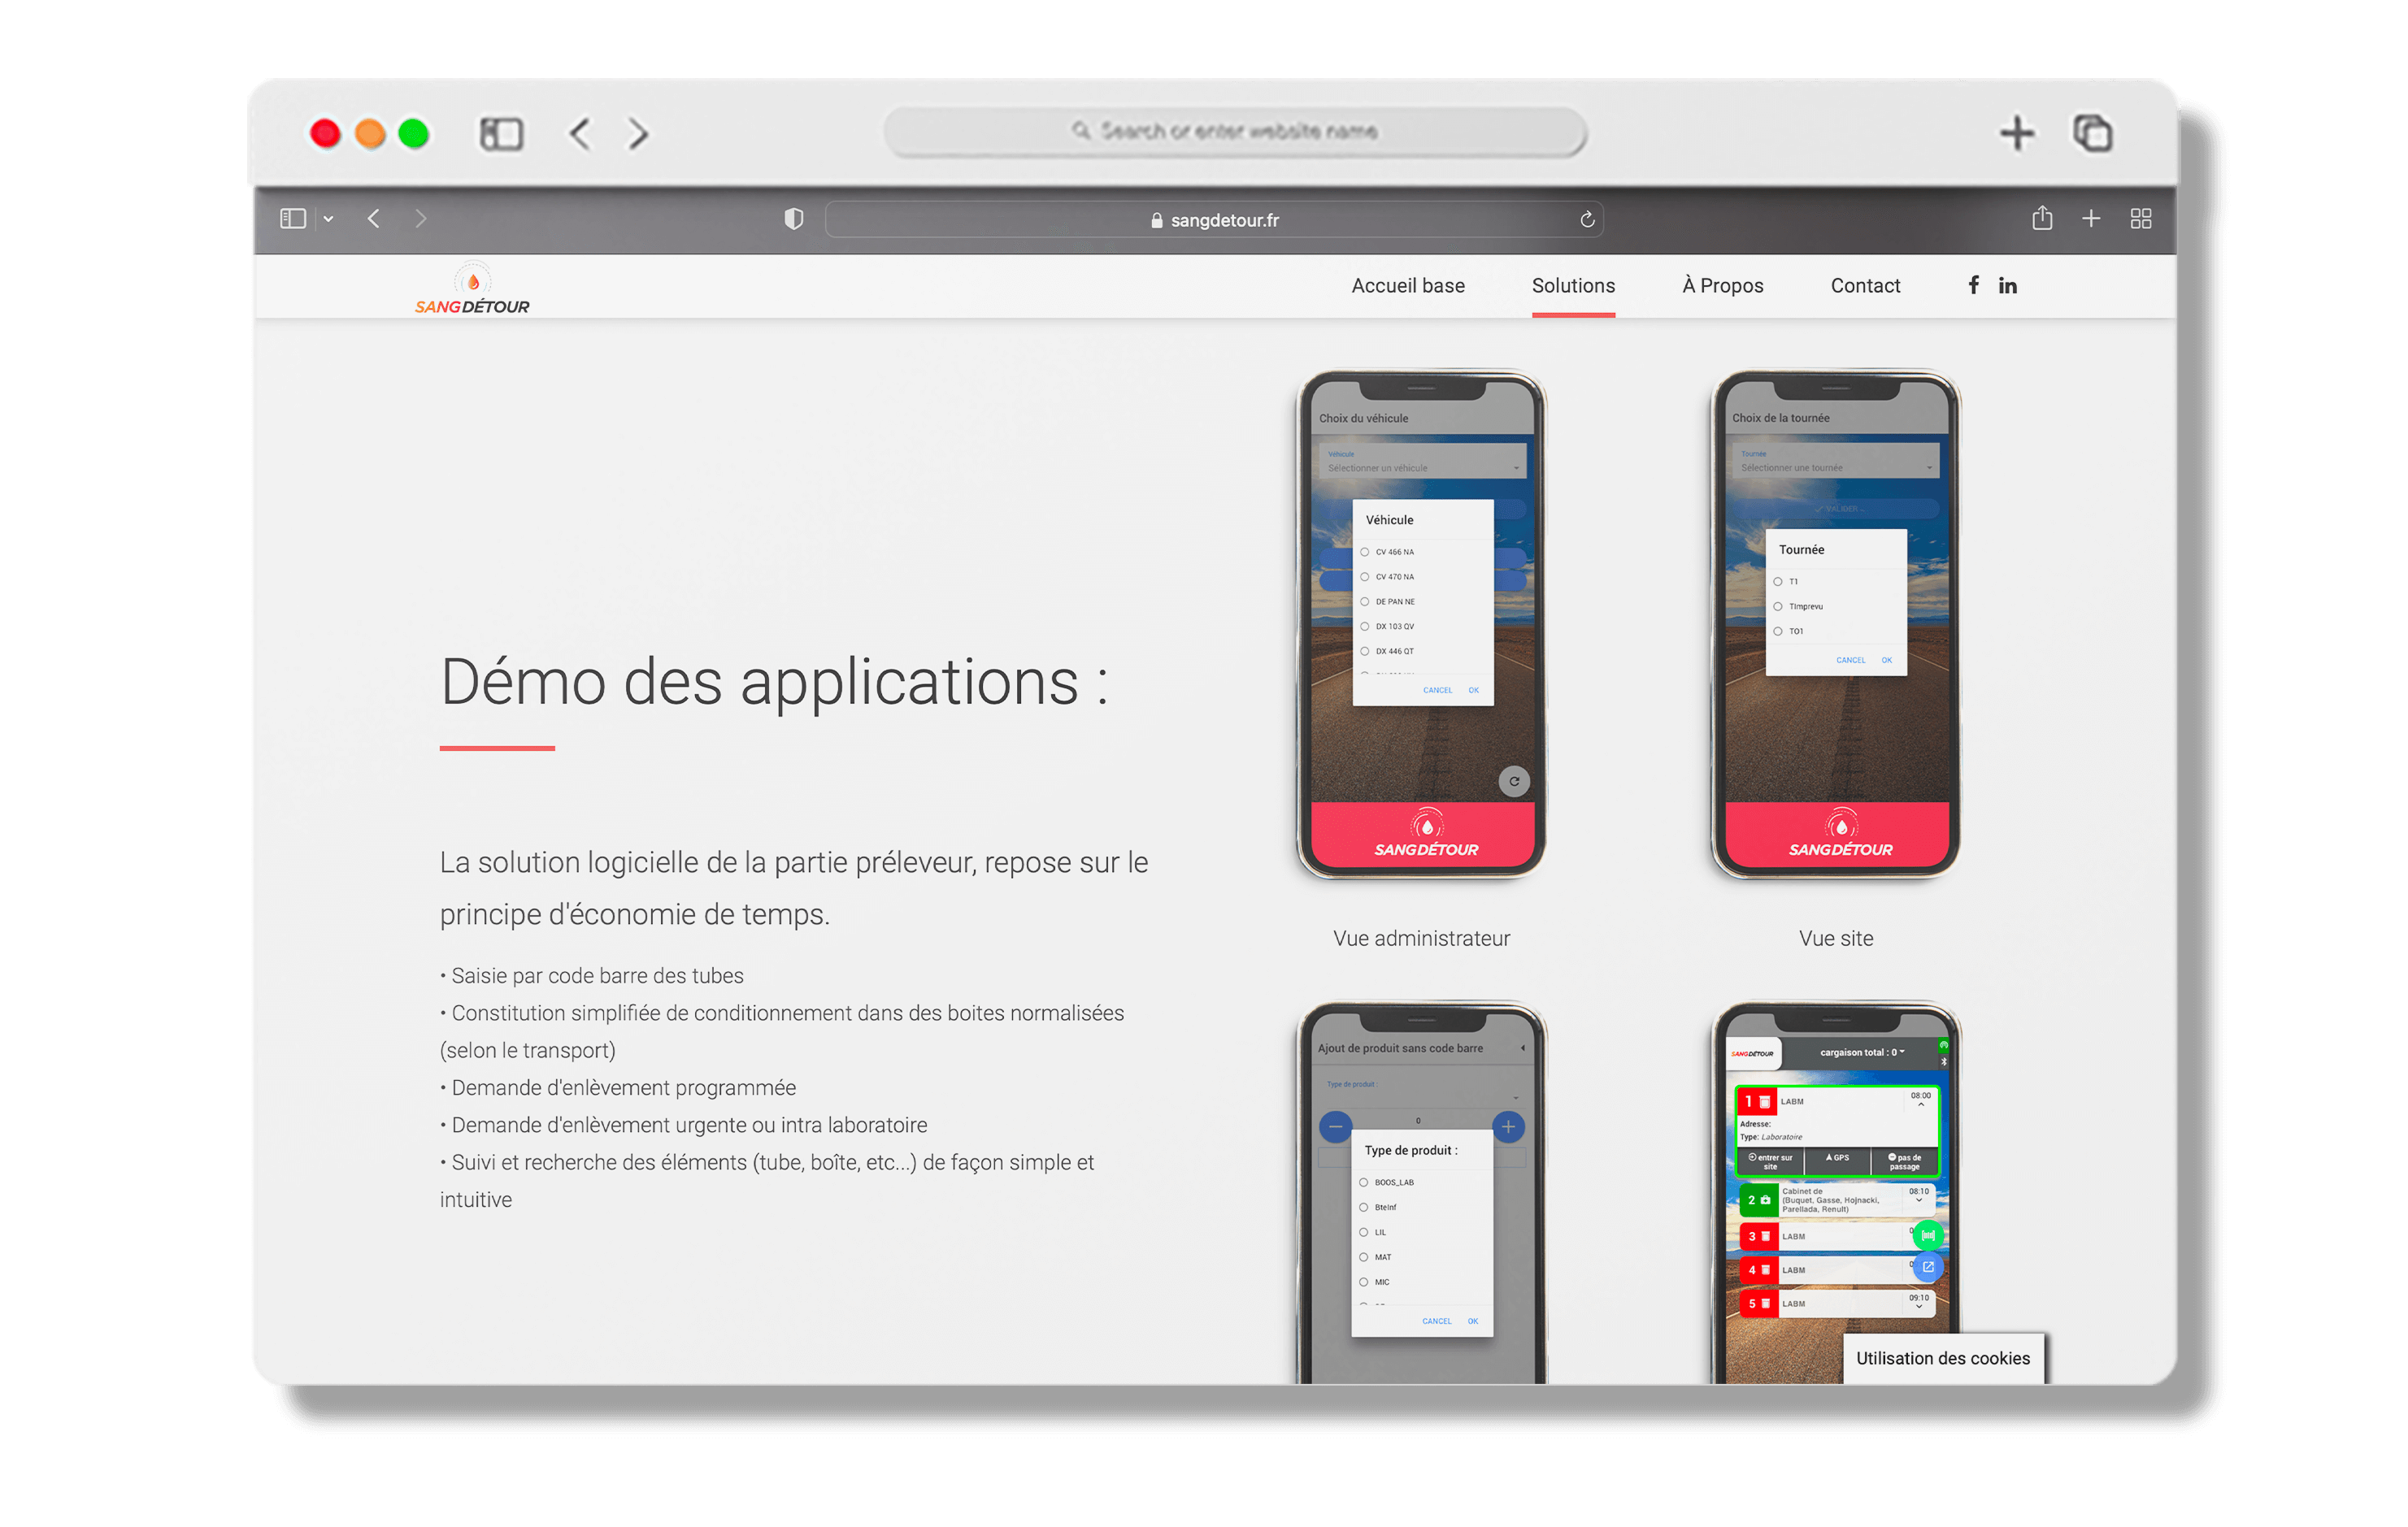This screenshot has height=1527, width=2408.
Task: Open the Solutions menu tab
Action: click(x=1573, y=286)
